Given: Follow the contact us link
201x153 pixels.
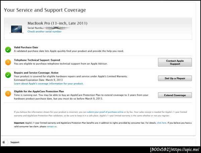Looking at the screenshot, I should [x=52, y=126].
